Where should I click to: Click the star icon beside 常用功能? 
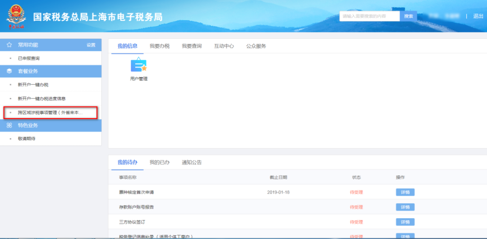9,45
